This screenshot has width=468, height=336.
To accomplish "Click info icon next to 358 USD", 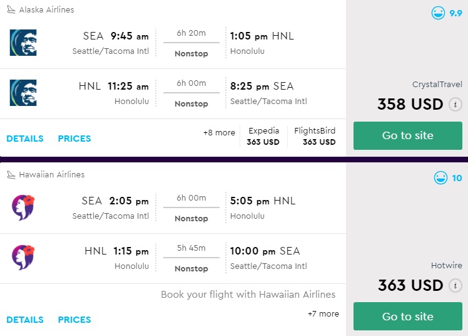I will coord(455,105).
